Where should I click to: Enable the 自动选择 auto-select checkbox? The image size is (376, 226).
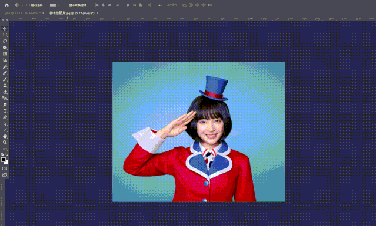pos(28,5)
